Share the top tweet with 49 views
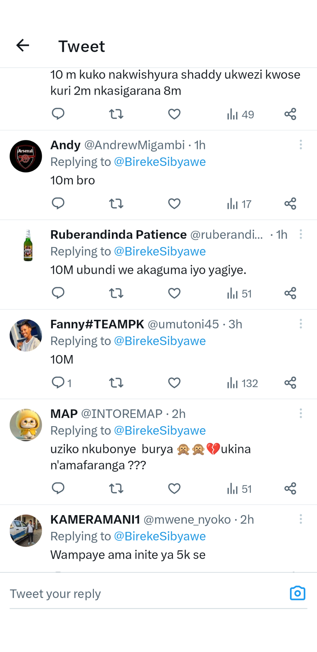 pos(290,114)
